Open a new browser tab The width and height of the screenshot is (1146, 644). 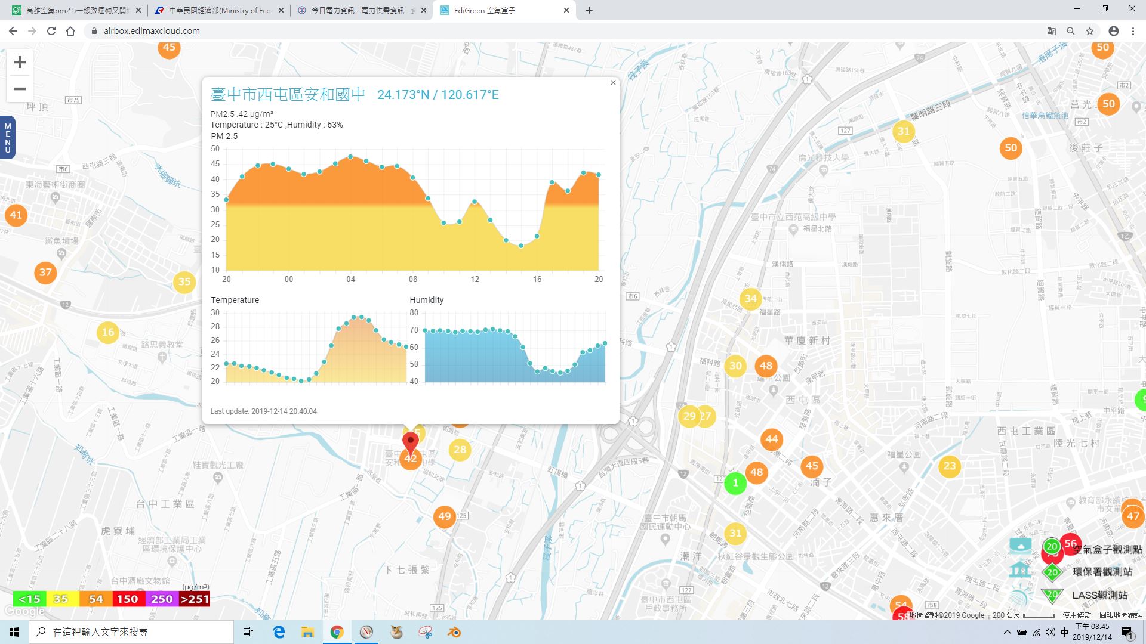pyautogui.click(x=589, y=10)
